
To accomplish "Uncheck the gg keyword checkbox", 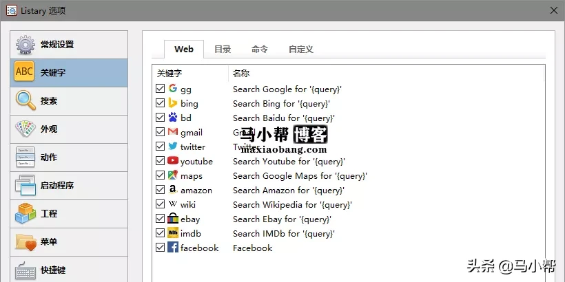I will tap(160, 89).
